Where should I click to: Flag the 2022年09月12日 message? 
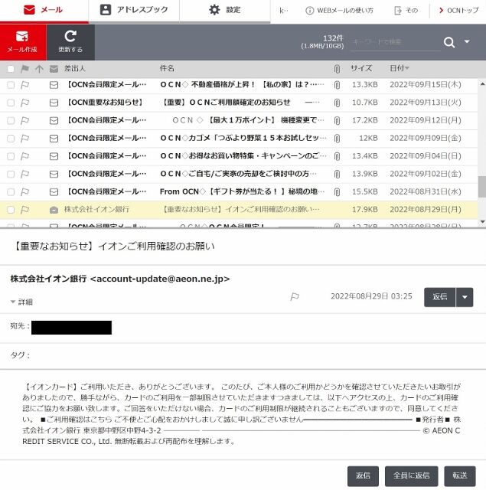tap(24, 121)
